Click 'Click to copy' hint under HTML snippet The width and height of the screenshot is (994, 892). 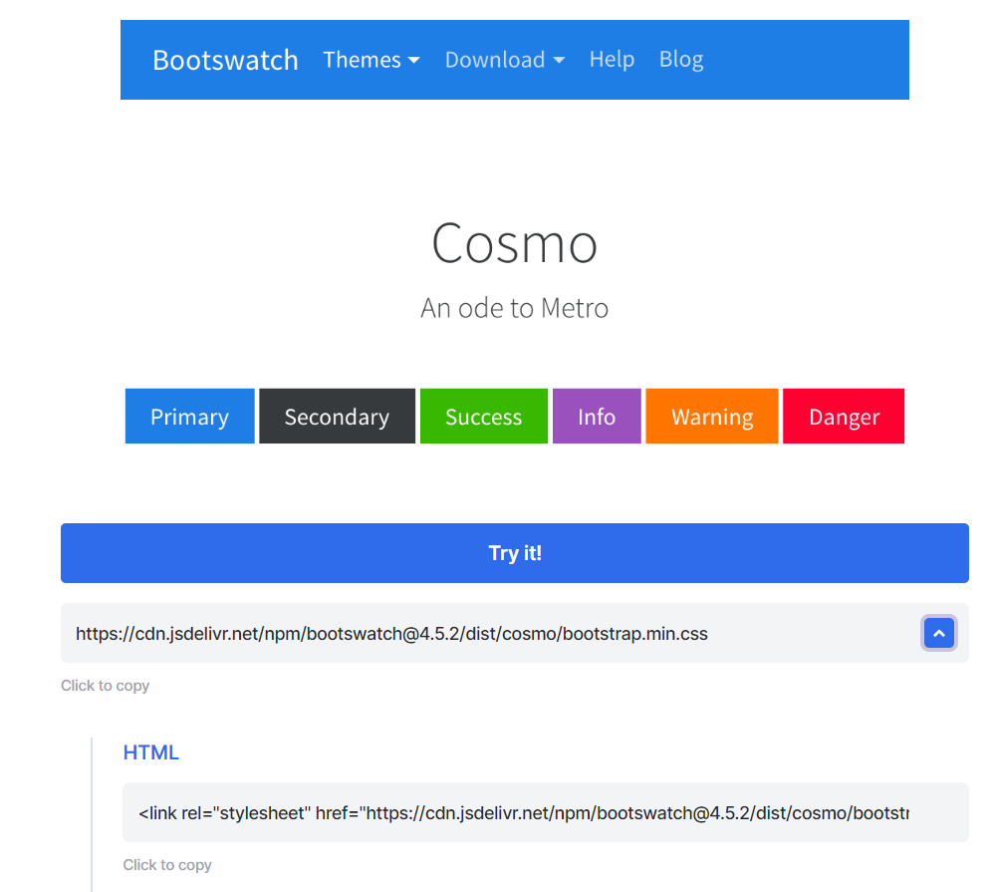(167, 865)
